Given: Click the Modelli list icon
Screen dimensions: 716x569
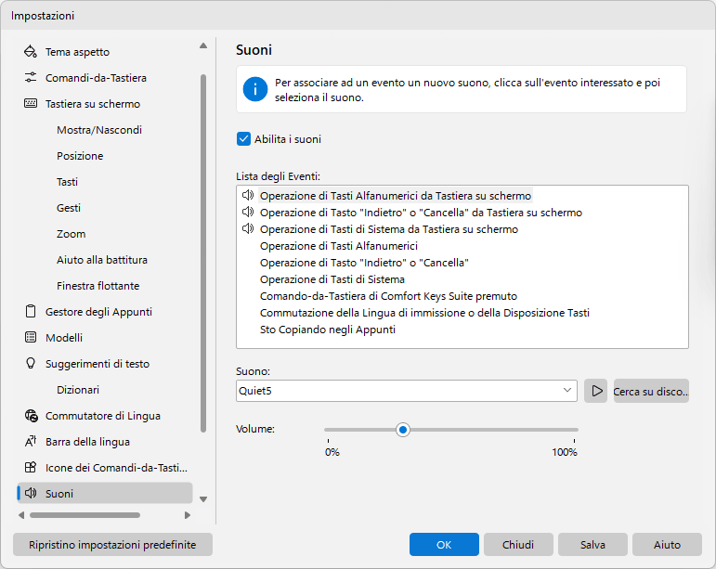Looking at the screenshot, I should coord(31,337).
